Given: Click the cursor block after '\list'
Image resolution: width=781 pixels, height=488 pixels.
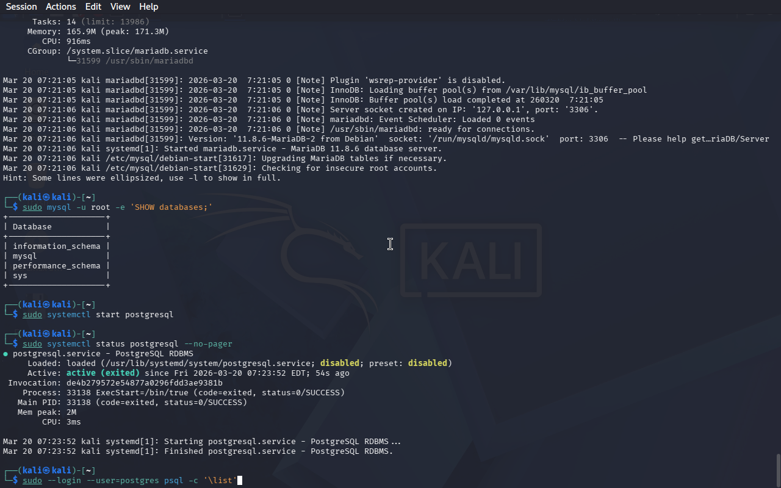Looking at the screenshot, I should click(x=240, y=481).
